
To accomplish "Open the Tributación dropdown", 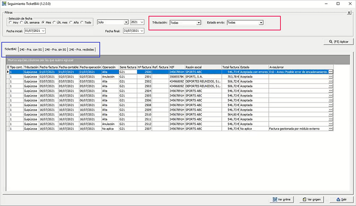I will pyautogui.click(x=199, y=23).
